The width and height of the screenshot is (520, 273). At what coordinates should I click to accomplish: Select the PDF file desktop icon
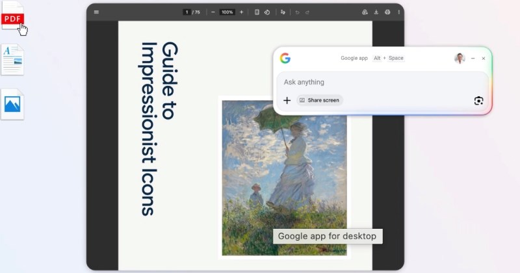tap(13, 21)
